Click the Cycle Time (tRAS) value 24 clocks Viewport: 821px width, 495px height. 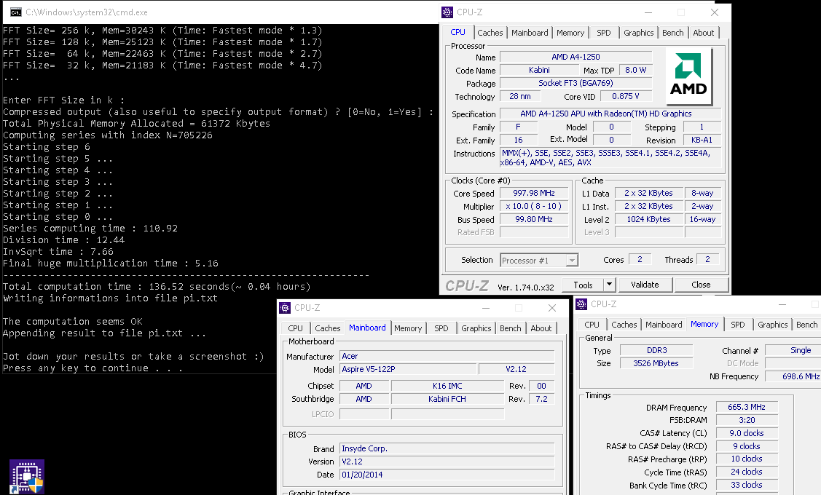(747, 472)
